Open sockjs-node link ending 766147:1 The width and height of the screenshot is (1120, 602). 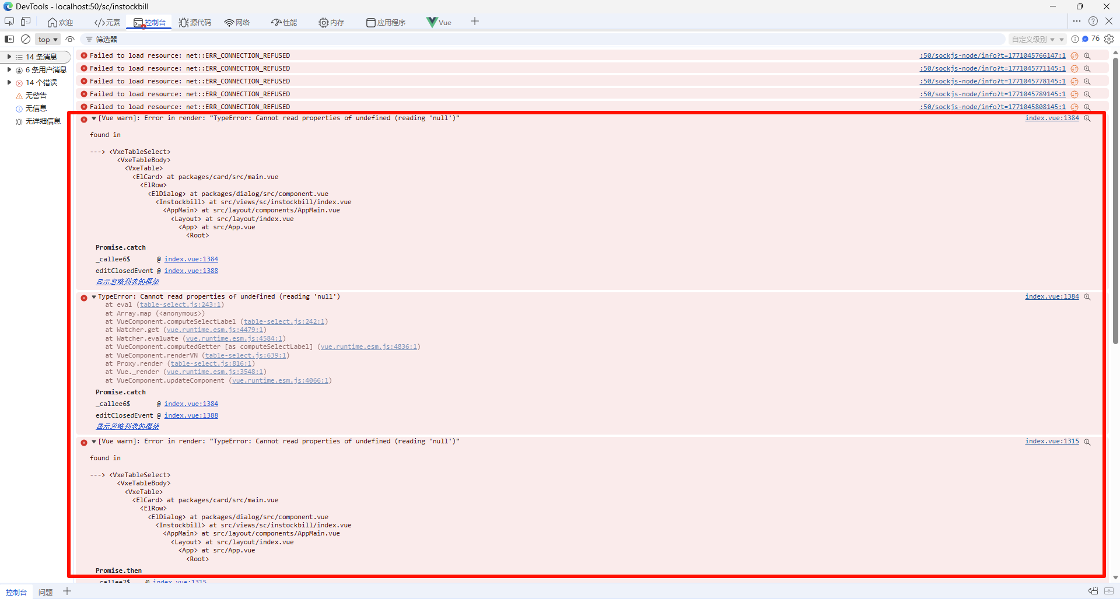992,56
